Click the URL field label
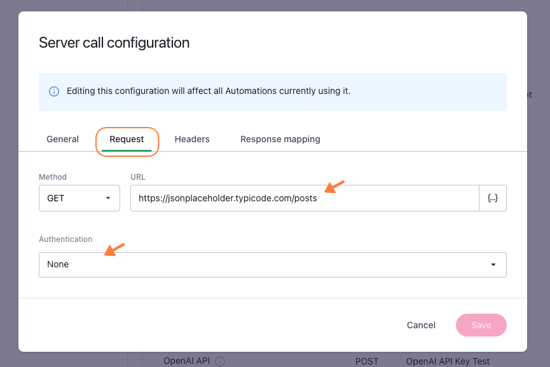Screen dimensions: 550x367 coord(138,177)
